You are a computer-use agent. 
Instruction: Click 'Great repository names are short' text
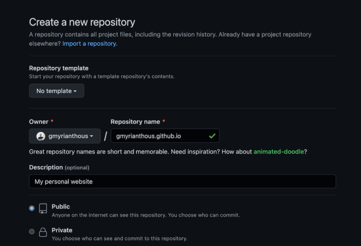[168, 152]
